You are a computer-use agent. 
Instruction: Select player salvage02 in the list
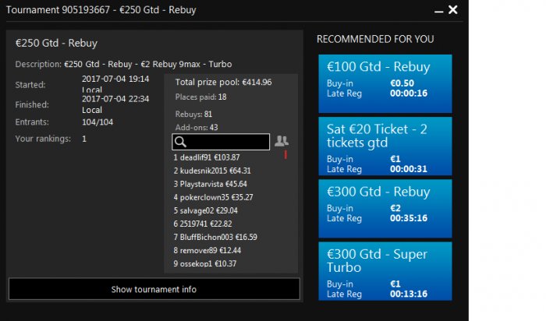click(x=205, y=210)
